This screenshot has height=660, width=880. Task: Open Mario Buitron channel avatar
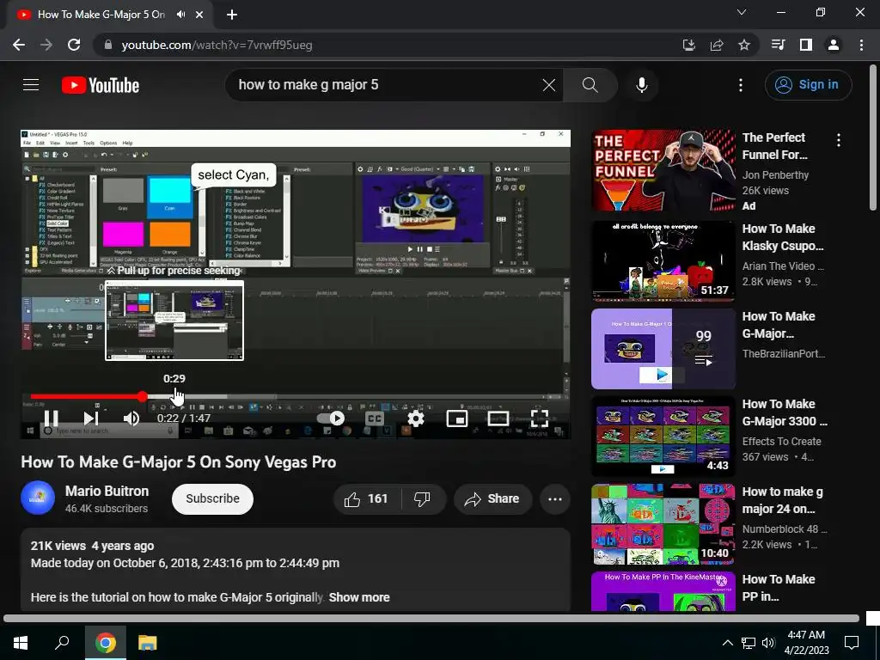point(38,498)
